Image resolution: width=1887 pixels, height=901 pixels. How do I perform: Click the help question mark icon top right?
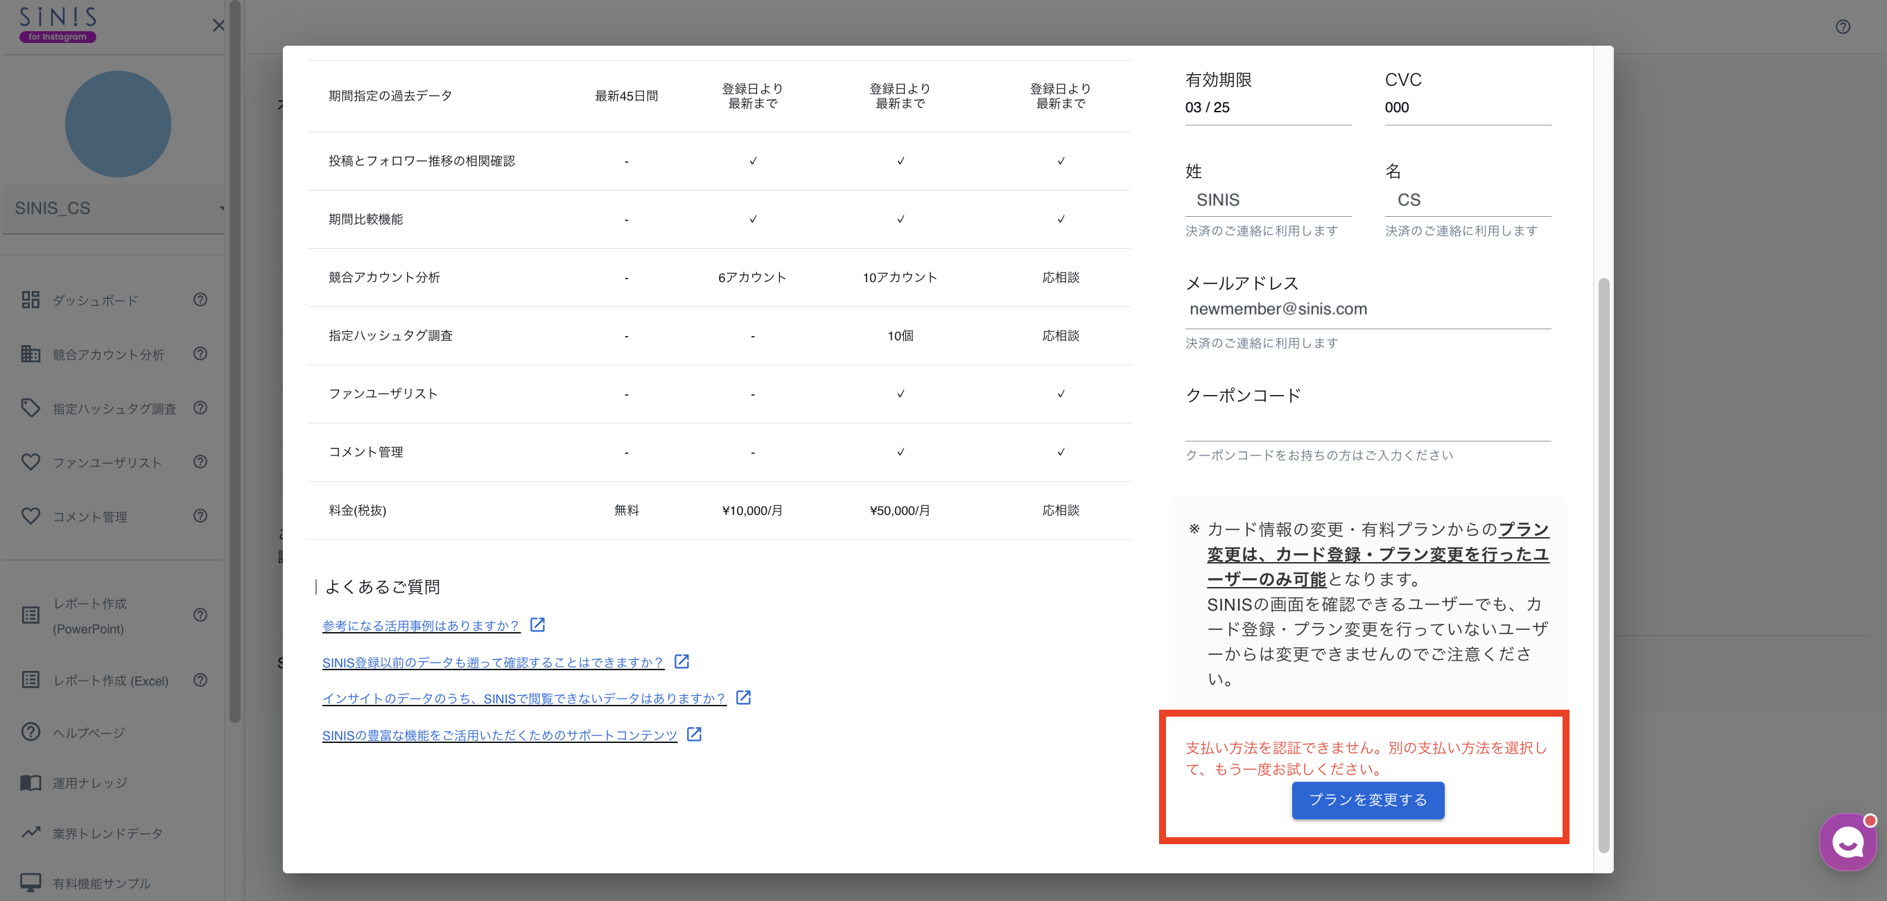(x=1845, y=26)
